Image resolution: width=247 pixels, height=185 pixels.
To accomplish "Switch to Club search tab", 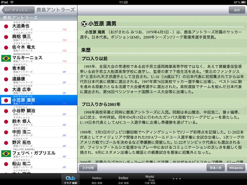I will pos(70,180).
